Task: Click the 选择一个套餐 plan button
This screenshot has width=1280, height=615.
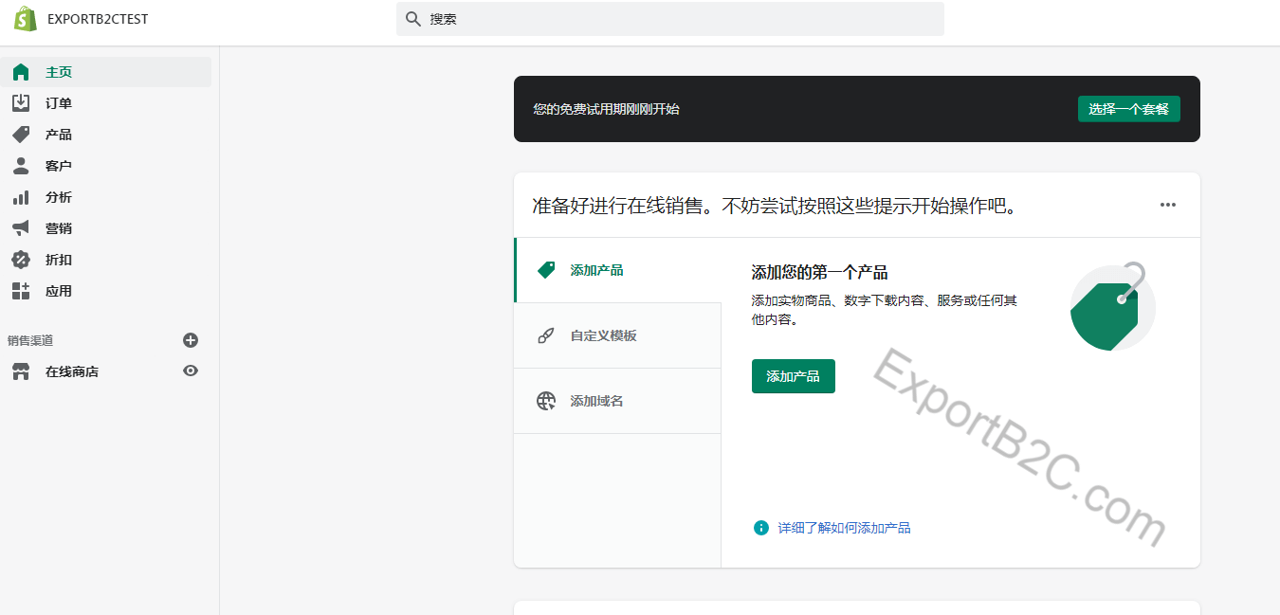Action: click(x=1128, y=109)
